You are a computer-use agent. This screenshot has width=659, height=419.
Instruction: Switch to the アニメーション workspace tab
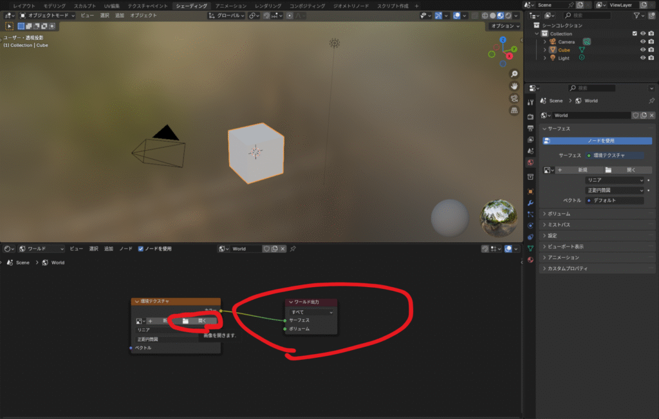point(231,6)
